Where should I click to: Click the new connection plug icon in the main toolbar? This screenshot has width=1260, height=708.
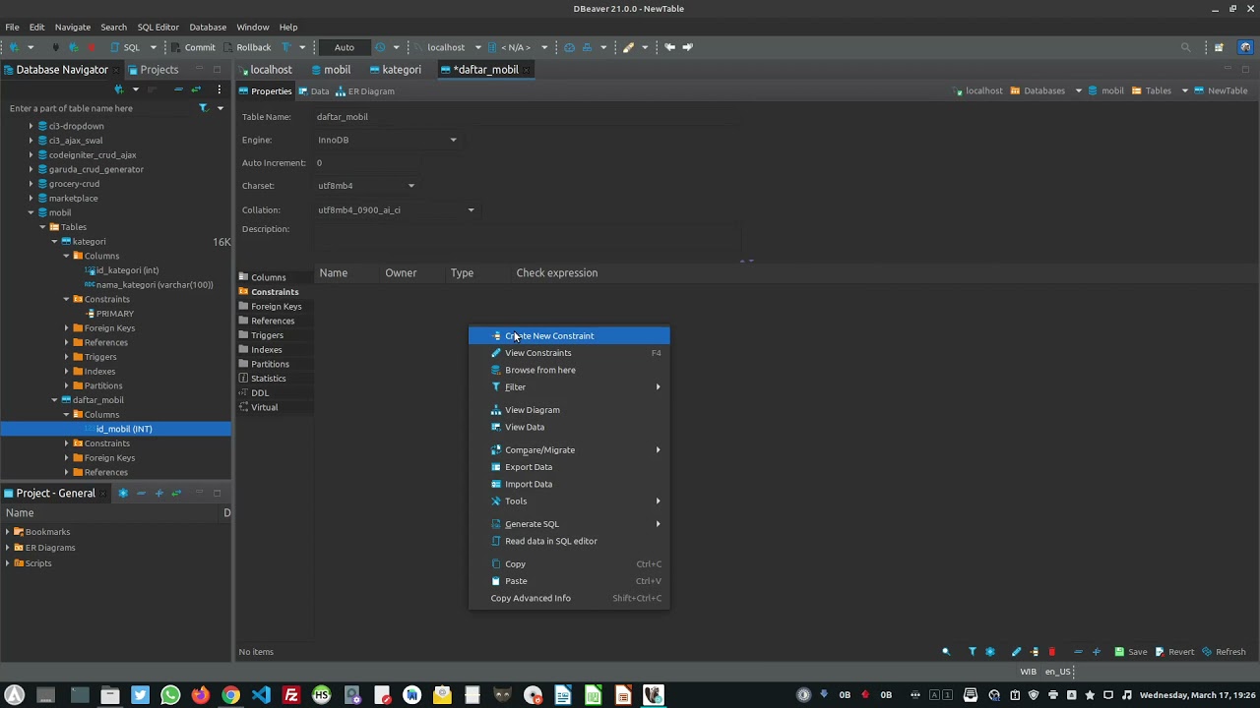click(x=14, y=47)
